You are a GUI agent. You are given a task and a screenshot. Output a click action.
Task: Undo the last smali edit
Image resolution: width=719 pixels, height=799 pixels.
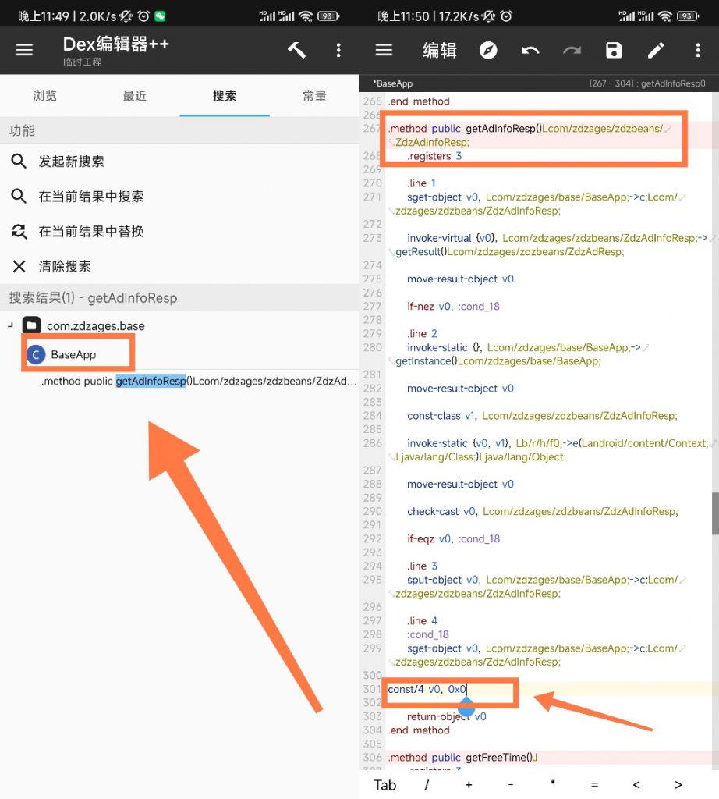click(530, 50)
